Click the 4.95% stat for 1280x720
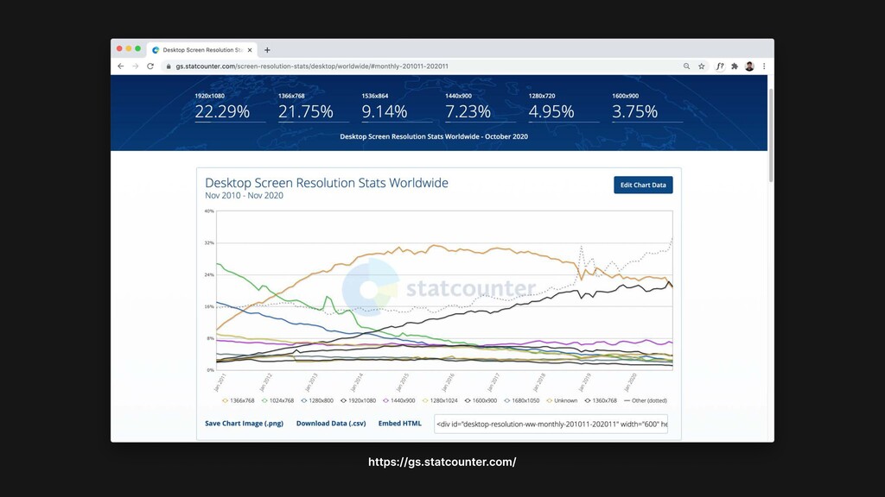Screen dimensions: 885x497 coord(551,111)
